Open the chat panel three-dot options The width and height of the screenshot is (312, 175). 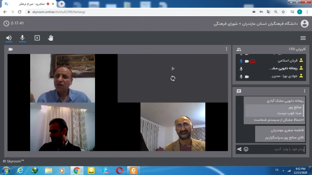(x=304, y=91)
